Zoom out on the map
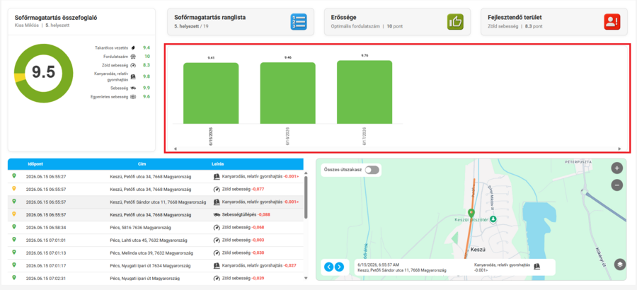 [x=616, y=185]
